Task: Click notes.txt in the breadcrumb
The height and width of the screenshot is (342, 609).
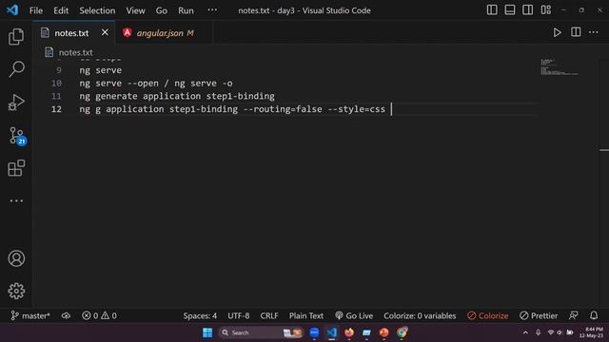Action: click(75, 52)
